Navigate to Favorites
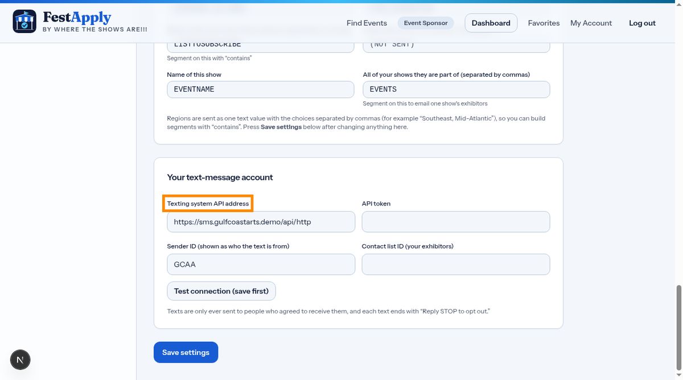Viewport: 683px width, 380px height. point(544,23)
